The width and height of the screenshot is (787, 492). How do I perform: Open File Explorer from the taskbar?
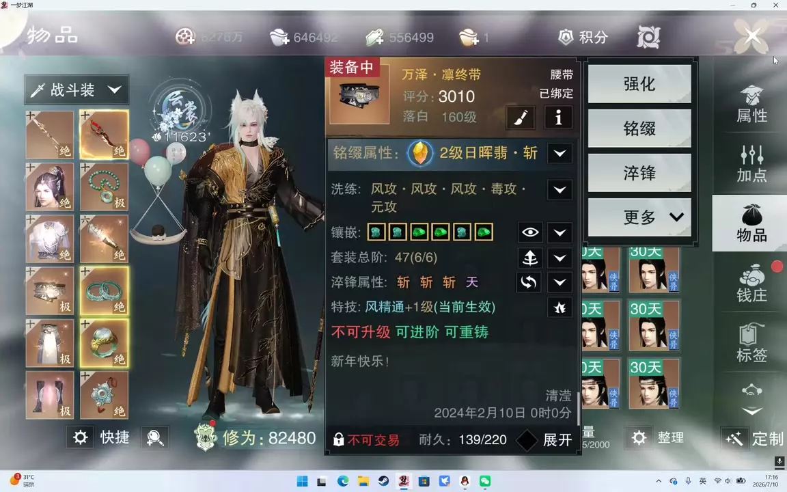pyautogui.click(x=363, y=482)
